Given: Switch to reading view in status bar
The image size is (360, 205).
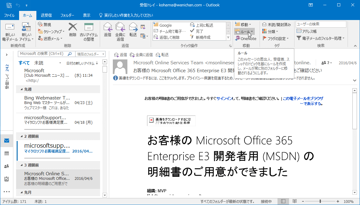Looking at the screenshot, I should [294, 201].
